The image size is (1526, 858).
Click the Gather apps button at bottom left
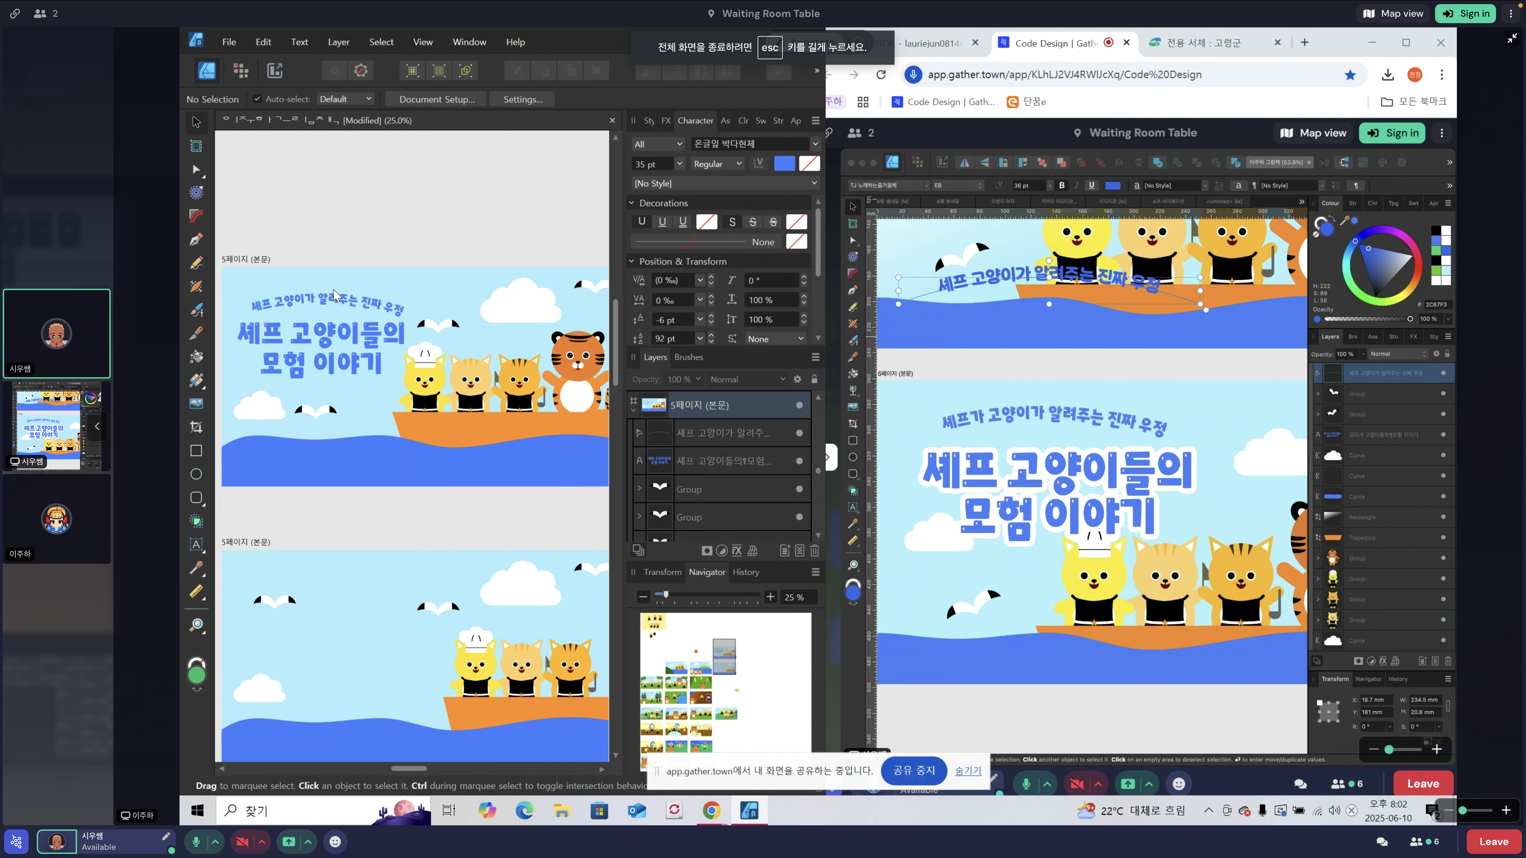point(16,841)
